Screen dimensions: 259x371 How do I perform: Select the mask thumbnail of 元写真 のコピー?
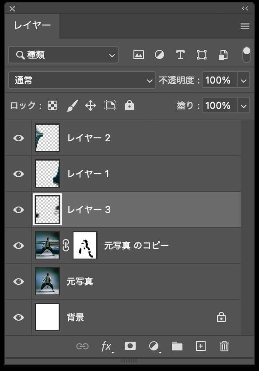coord(84,245)
